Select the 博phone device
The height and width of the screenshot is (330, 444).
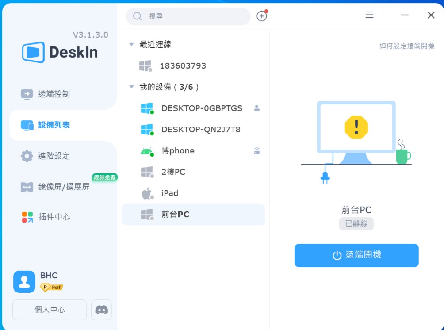point(193,151)
